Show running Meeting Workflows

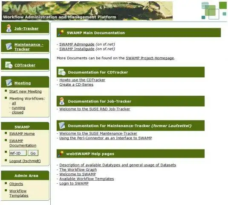18,108
